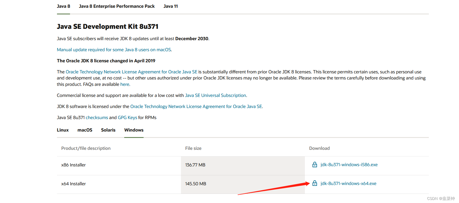The image size is (459, 203).
Task: Click the 'Java SE Development Kit 8u371' heading
Action: click(x=108, y=27)
